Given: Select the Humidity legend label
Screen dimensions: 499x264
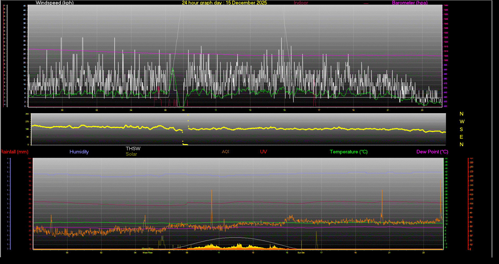Looking at the screenshot, I should click(x=79, y=152).
